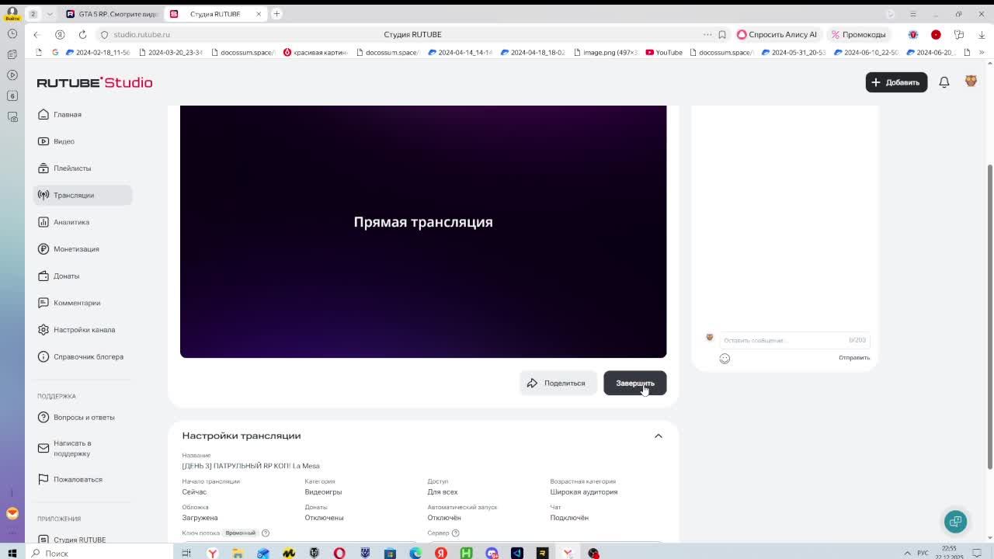Click the chat message input field

pyautogui.click(x=793, y=340)
